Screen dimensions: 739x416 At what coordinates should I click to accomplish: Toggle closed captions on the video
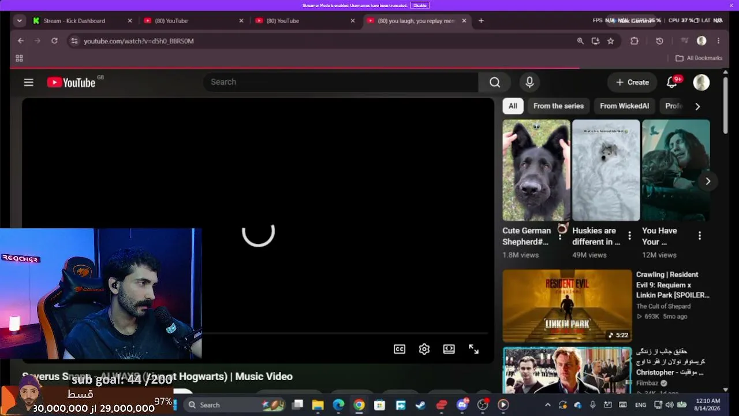coord(400,349)
